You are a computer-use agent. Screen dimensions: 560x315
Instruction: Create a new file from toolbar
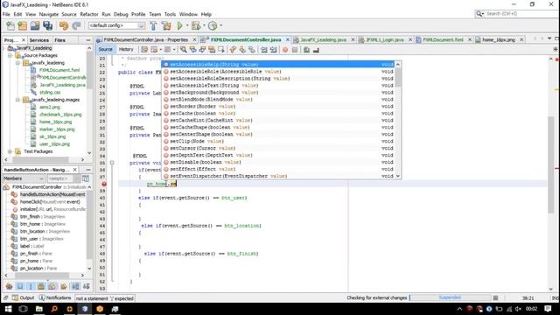[x=10, y=25]
